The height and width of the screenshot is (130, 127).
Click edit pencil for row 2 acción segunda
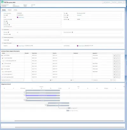pos(117,69)
